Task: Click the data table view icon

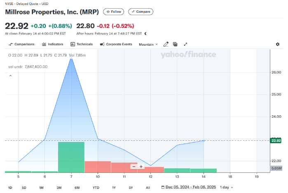Action: pyautogui.click(x=175, y=44)
